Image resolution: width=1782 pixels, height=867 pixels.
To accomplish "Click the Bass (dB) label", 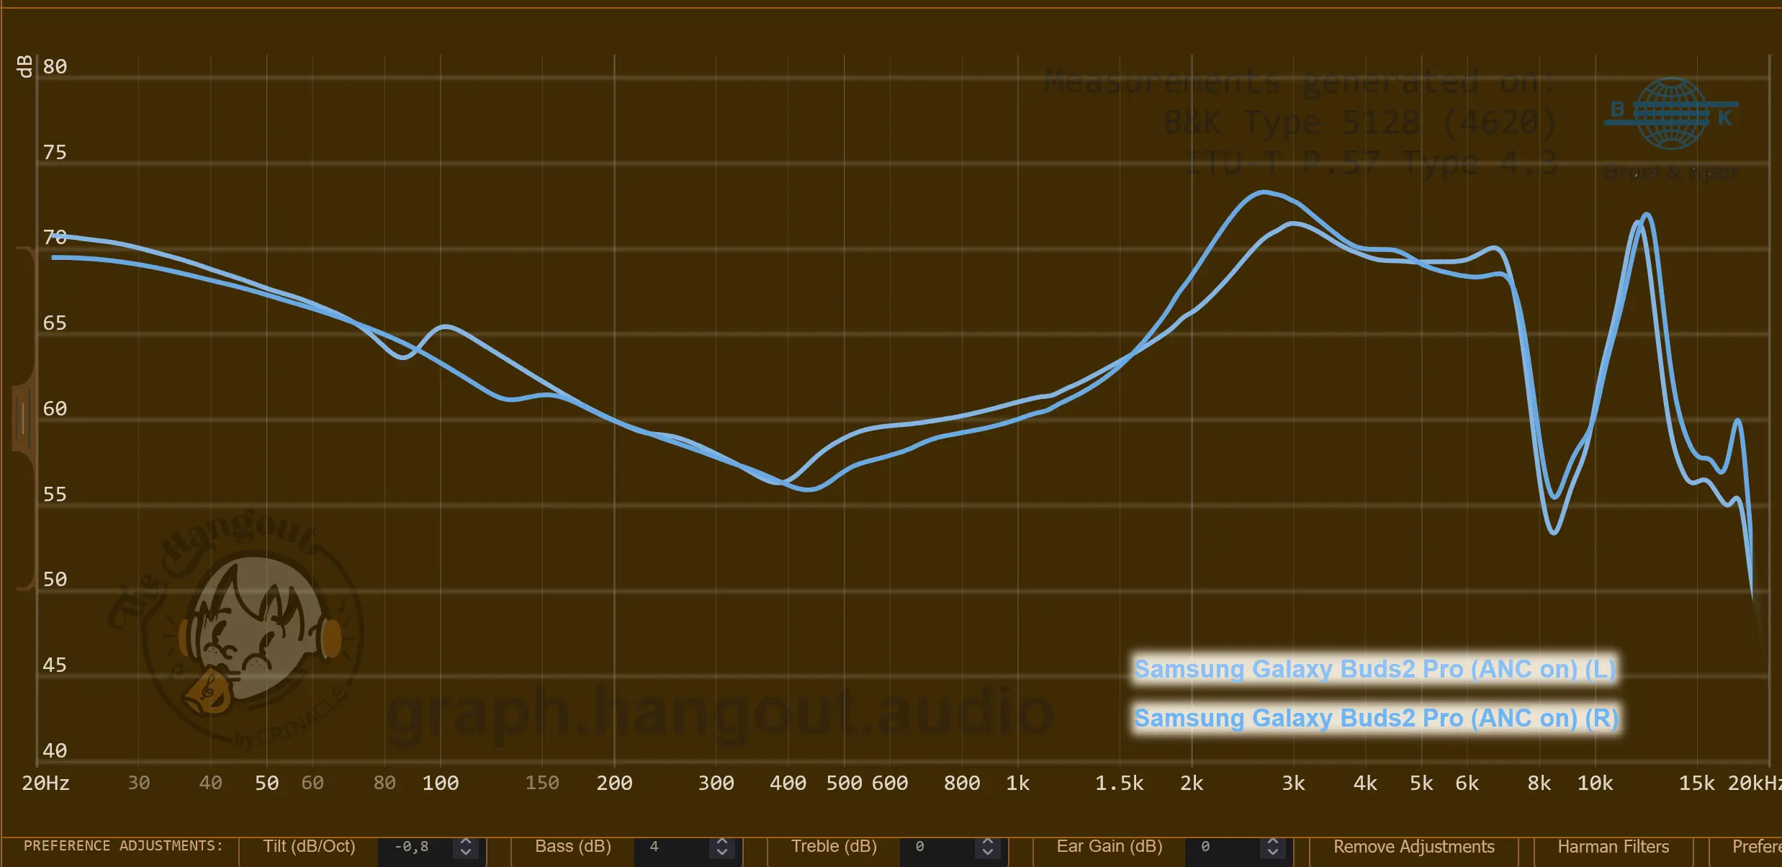I will (x=573, y=846).
